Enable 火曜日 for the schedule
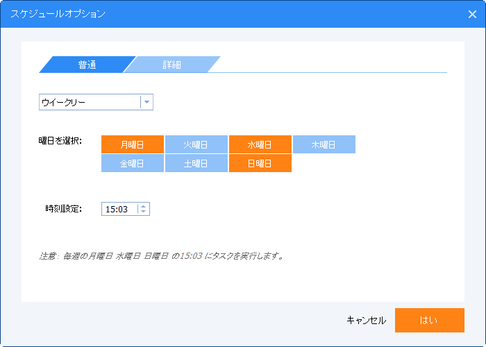486x347 pixels. point(196,144)
